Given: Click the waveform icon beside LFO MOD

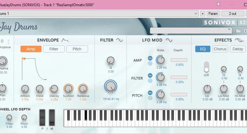Looking at the screenshot, I should coord(169,40).
